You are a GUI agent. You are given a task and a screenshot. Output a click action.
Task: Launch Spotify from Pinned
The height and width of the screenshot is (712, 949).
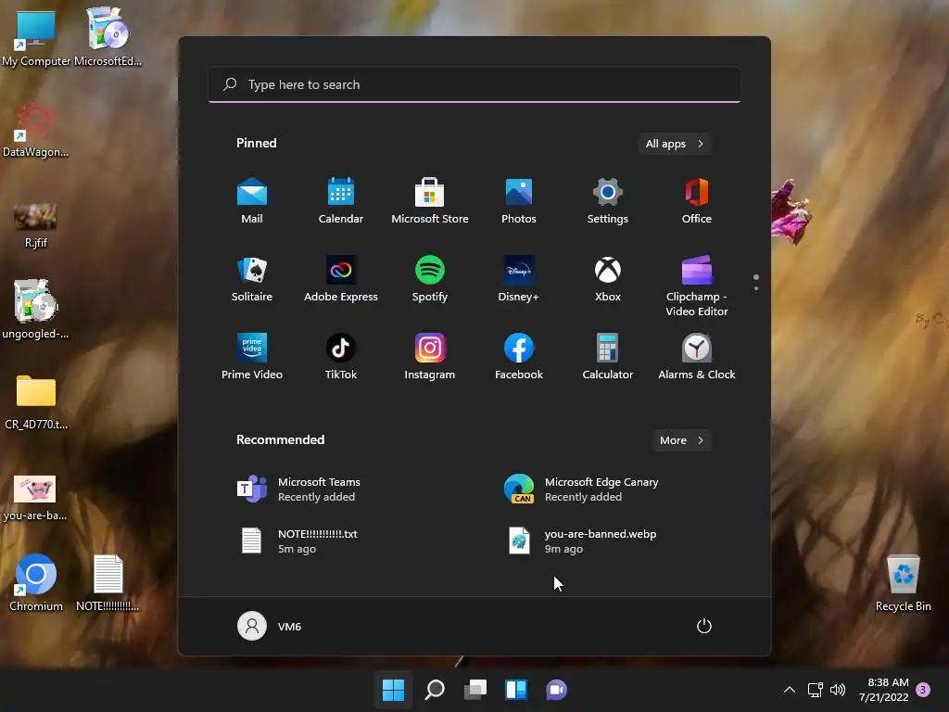[x=430, y=279]
